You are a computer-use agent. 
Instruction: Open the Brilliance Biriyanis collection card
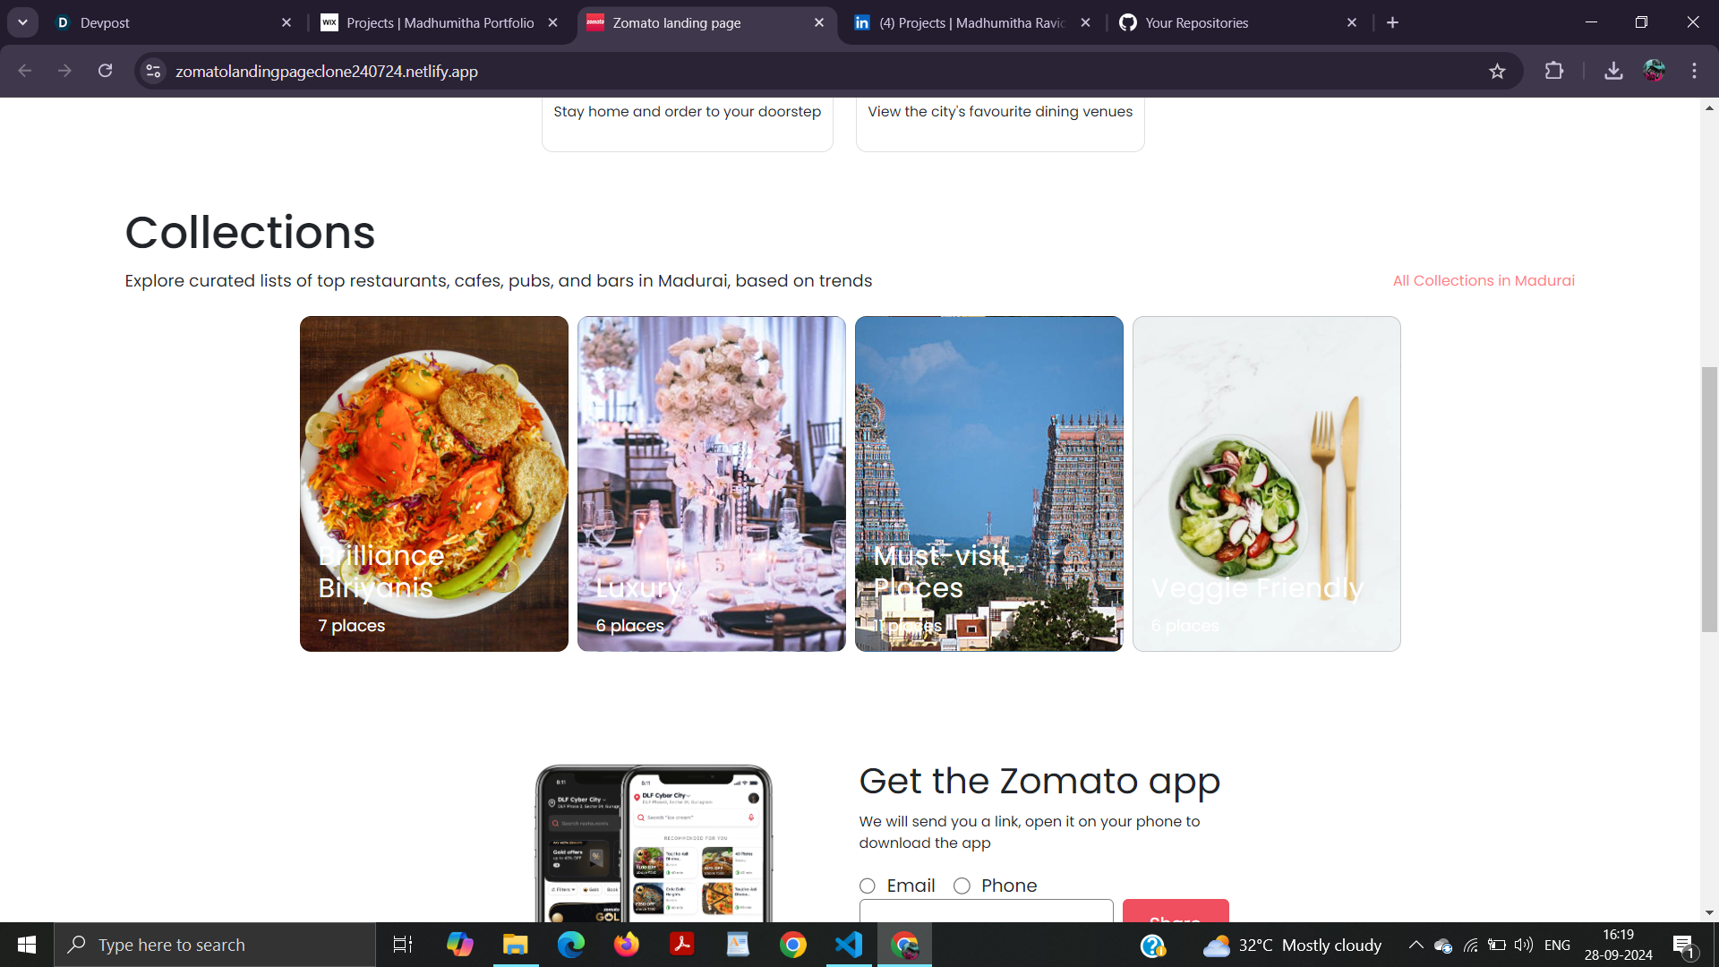(433, 483)
